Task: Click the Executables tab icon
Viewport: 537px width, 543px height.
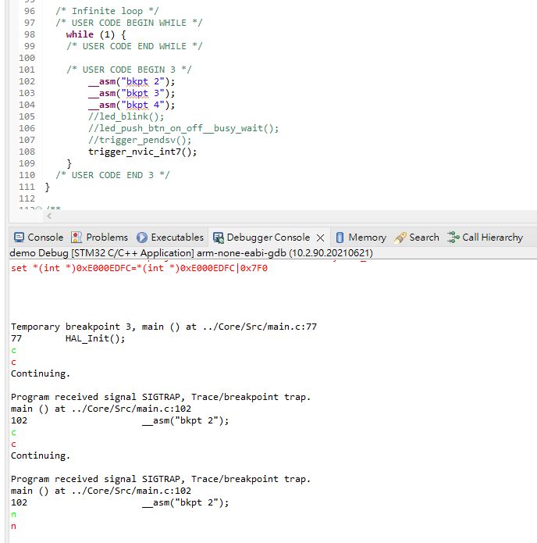Action: coord(142,238)
